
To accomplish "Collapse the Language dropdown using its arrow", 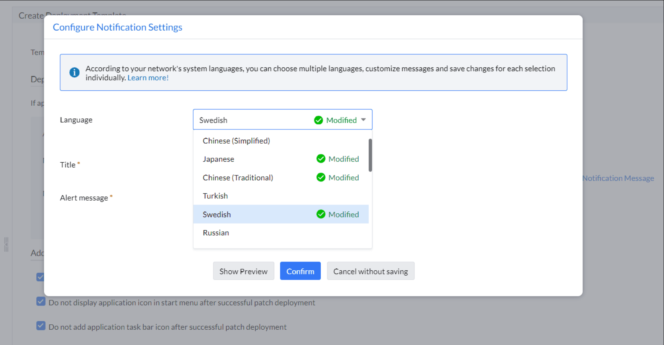I will 363,120.
